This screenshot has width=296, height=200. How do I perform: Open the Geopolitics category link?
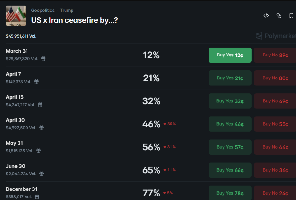[x=42, y=10]
